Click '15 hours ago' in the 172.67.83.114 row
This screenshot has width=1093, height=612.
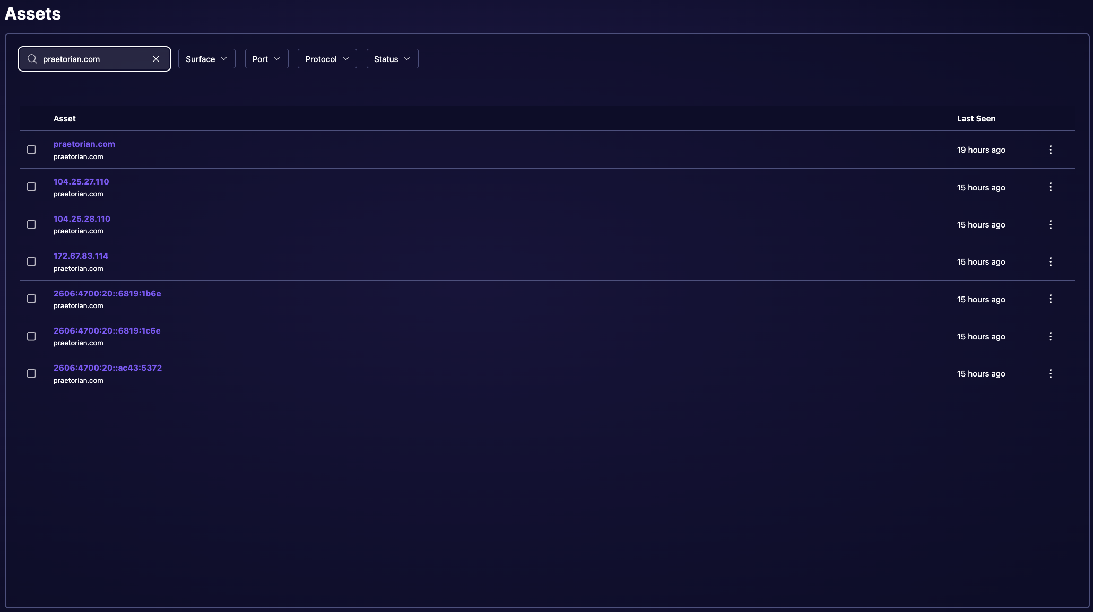point(981,262)
